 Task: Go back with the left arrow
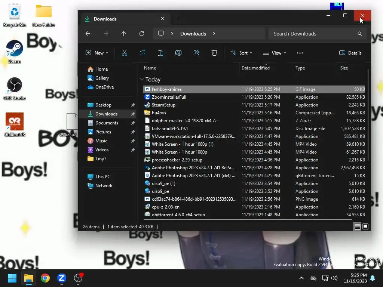[88, 34]
